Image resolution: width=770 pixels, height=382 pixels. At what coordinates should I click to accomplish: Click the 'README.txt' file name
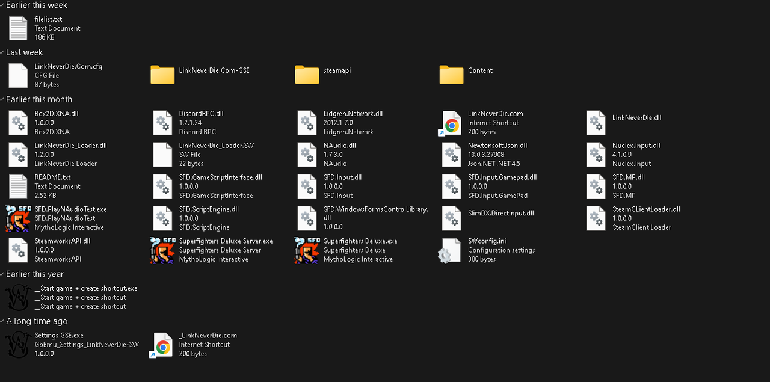53,177
